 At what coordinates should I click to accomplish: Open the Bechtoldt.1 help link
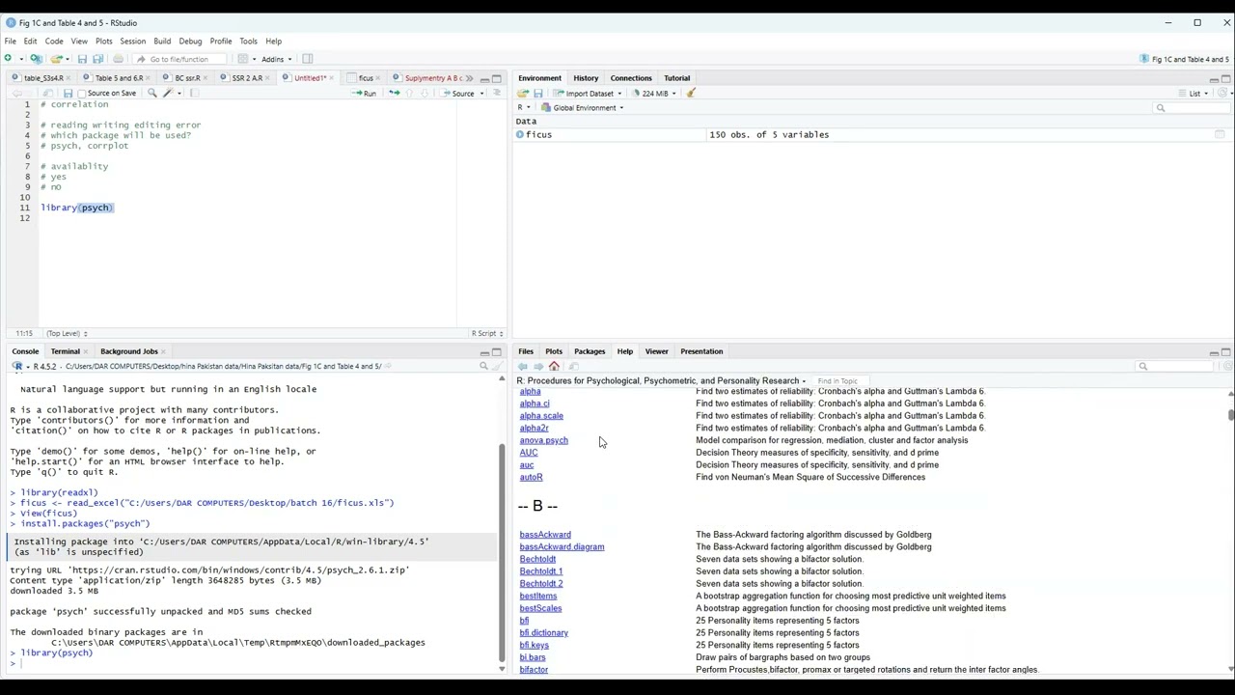click(x=541, y=571)
